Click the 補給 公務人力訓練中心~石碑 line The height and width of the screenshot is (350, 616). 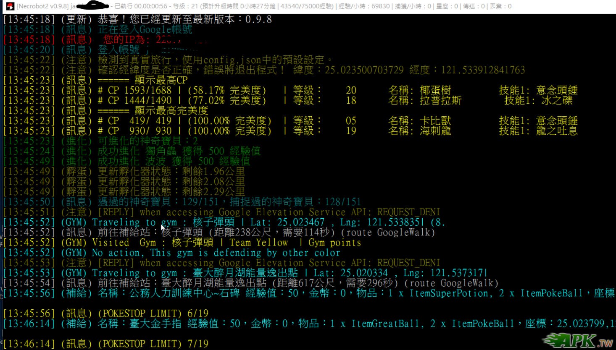[x=309, y=293]
